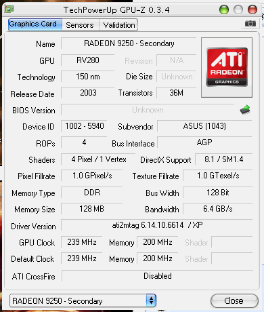Switch to the Sensors tab
264x312 pixels.
coord(80,25)
